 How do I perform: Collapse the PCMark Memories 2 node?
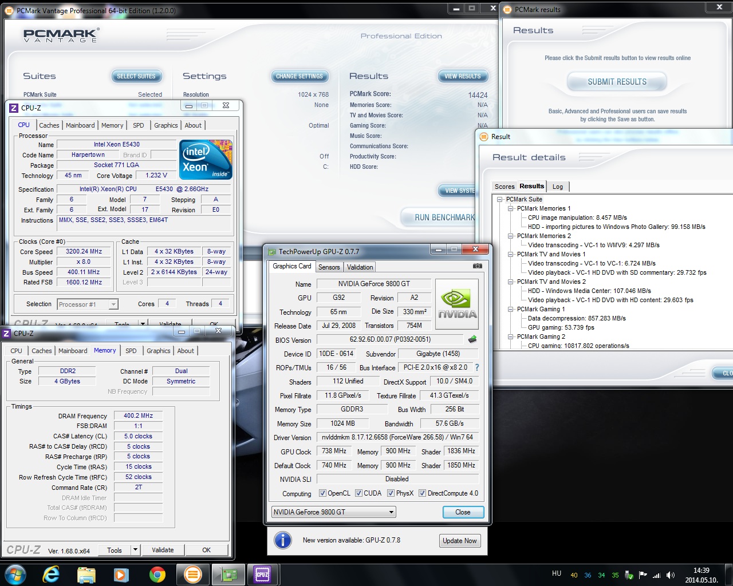point(510,236)
